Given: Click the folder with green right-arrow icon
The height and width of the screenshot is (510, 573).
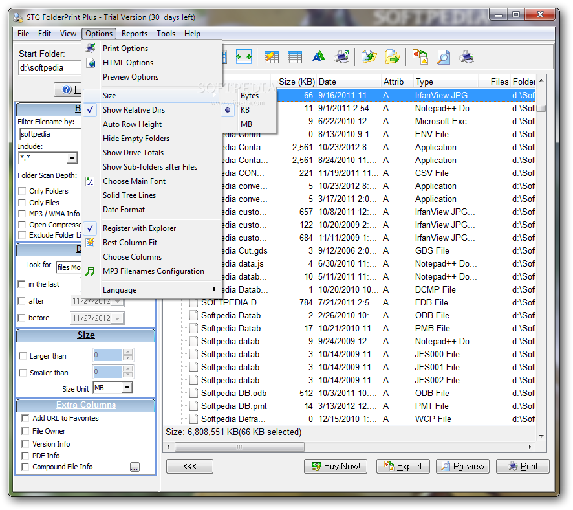Looking at the screenshot, I should [x=392, y=57].
